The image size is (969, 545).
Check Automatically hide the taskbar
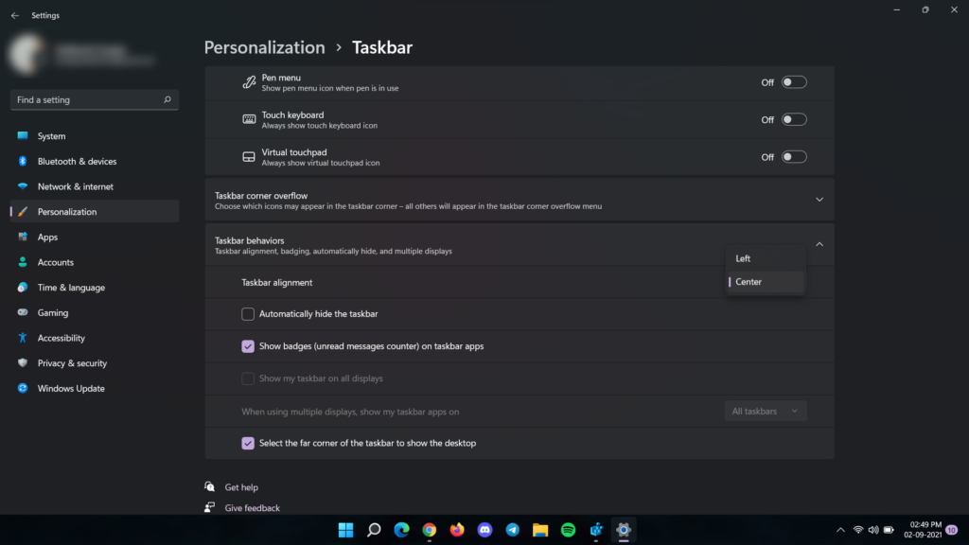[x=248, y=313]
